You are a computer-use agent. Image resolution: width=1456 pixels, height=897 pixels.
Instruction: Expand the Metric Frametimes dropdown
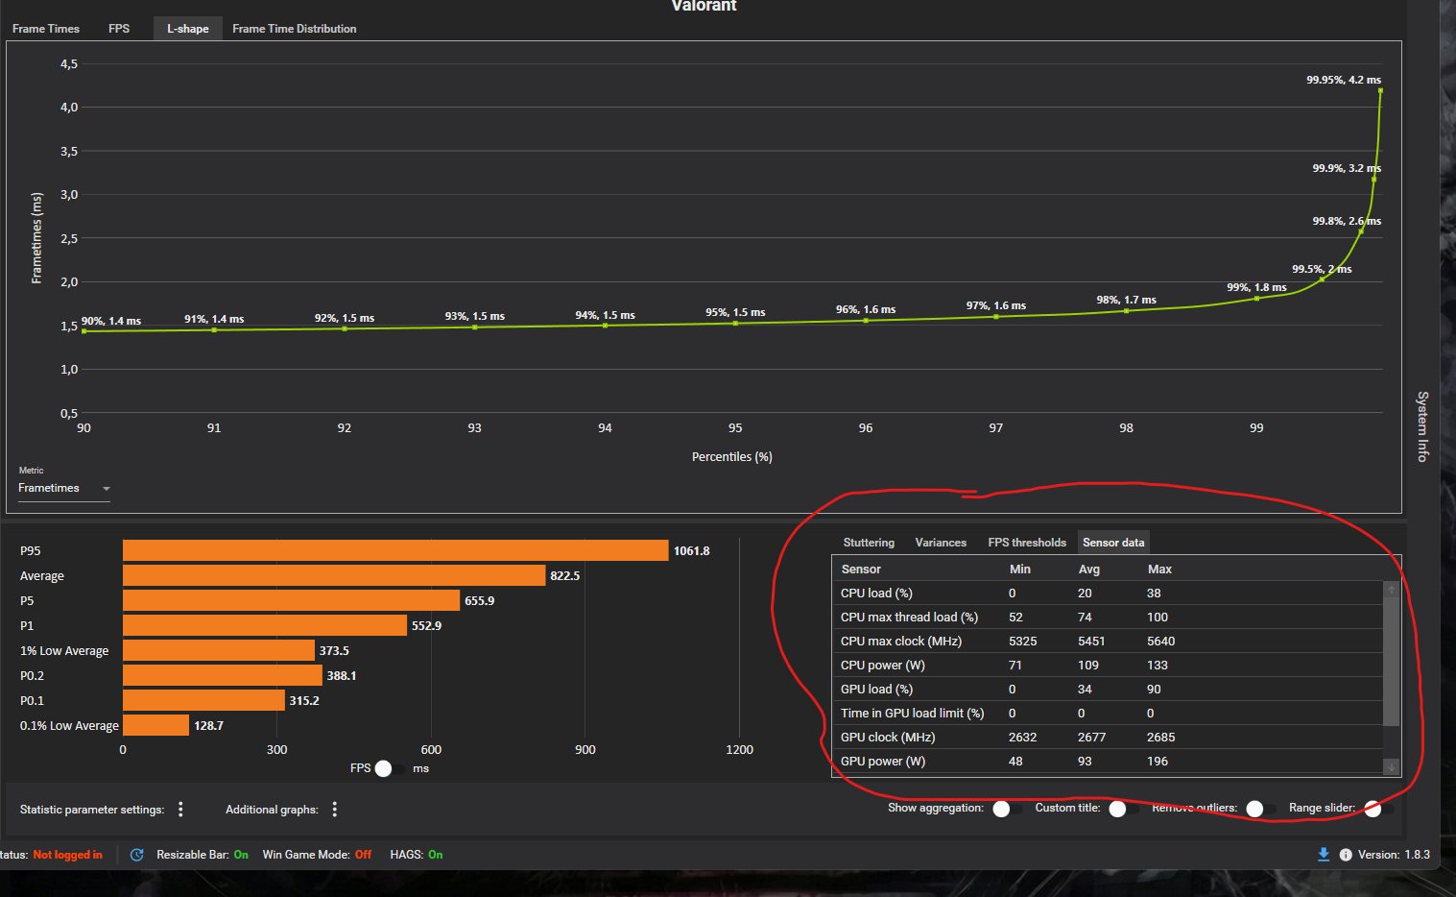point(64,488)
